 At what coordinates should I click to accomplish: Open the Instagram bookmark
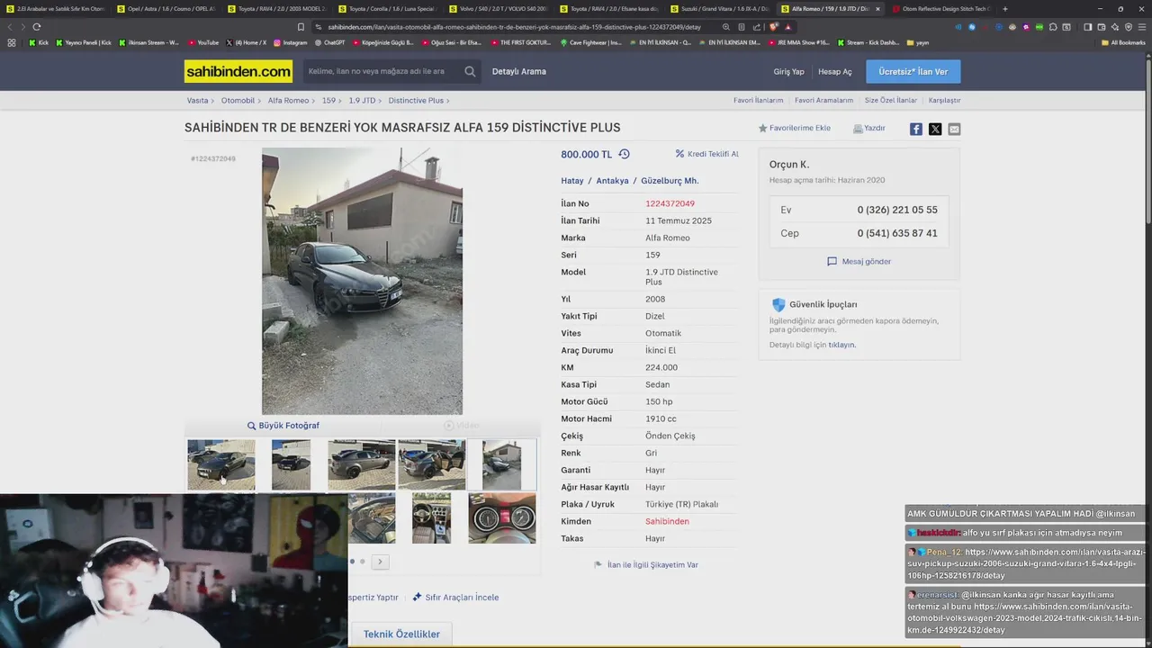point(290,42)
